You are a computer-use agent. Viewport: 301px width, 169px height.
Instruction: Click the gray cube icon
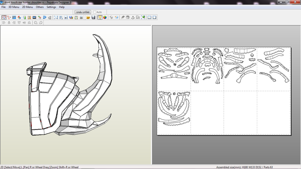(x=111, y=17)
